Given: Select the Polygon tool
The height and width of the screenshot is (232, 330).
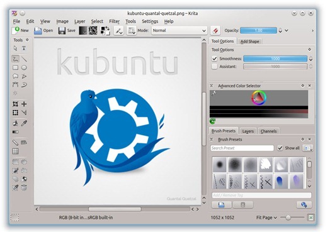Looking at the screenshot, I should [15, 76].
